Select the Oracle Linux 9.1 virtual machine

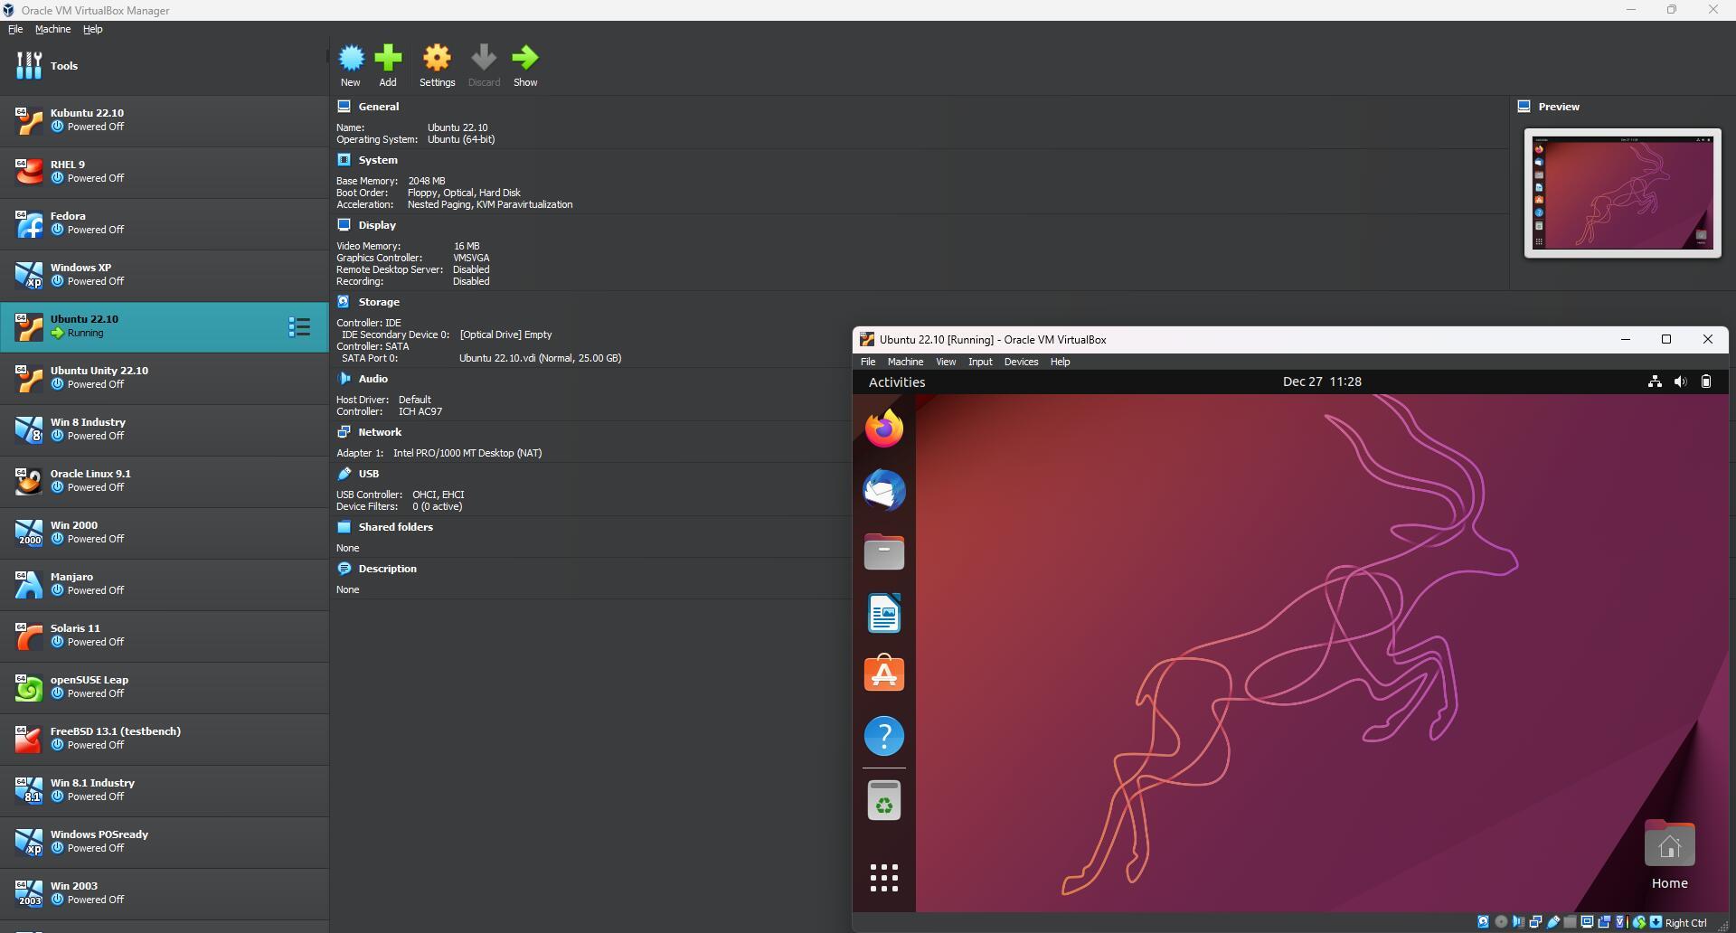[x=164, y=481]
